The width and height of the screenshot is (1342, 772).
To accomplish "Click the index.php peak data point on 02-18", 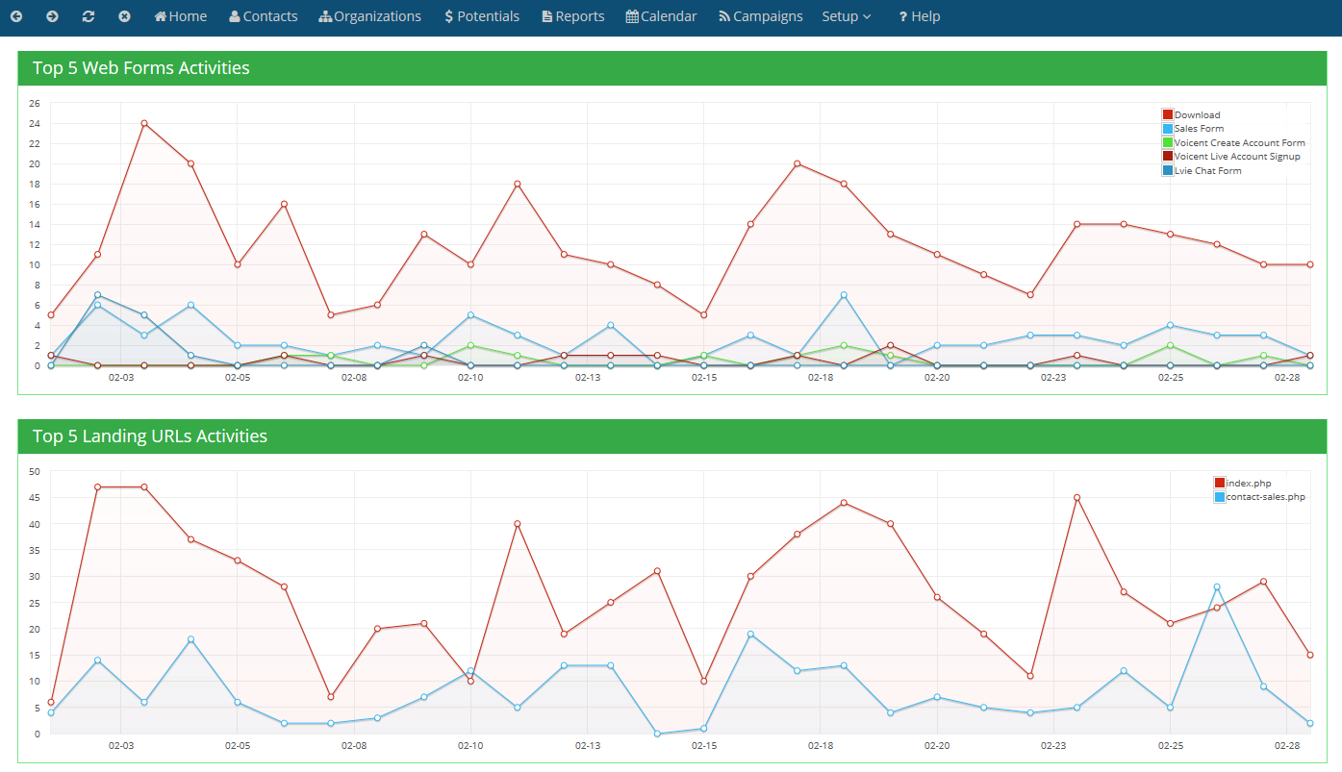I will click(845, 503).
